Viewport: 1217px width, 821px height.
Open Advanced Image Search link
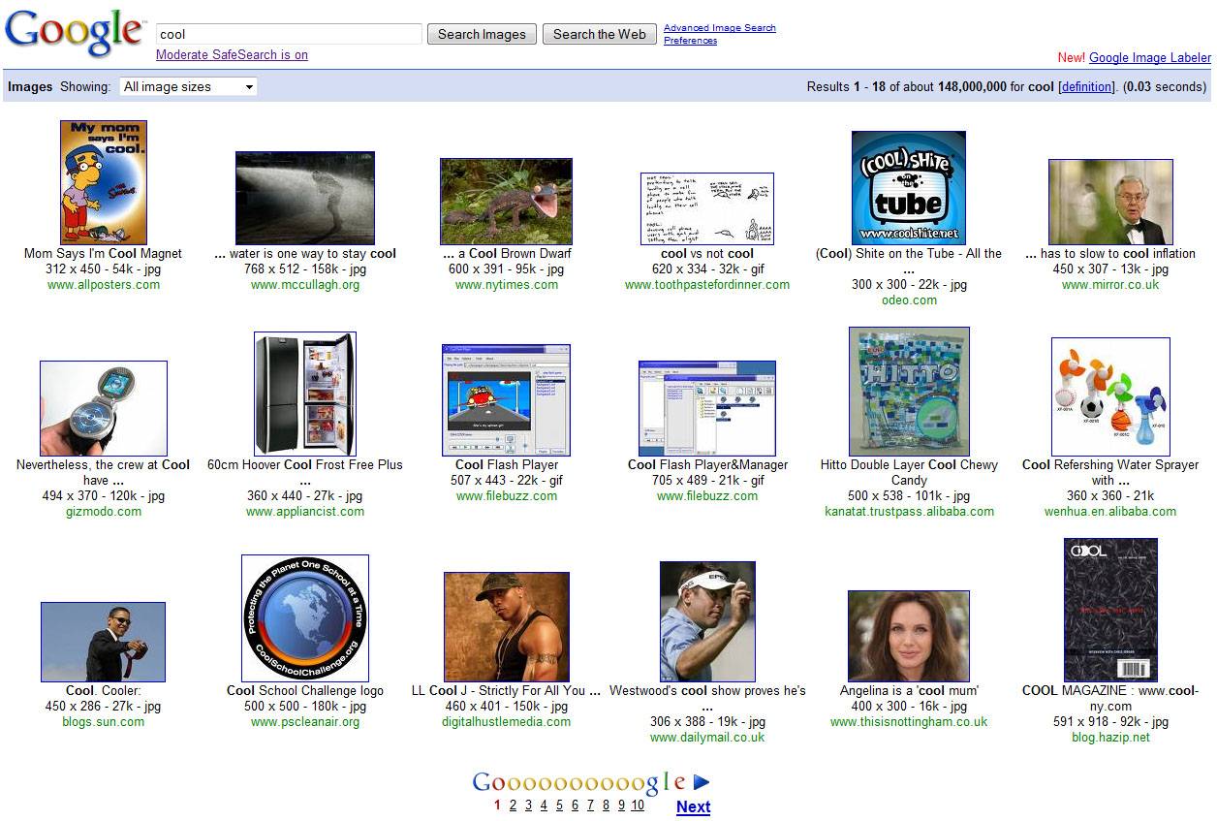(x=720, y=28)
